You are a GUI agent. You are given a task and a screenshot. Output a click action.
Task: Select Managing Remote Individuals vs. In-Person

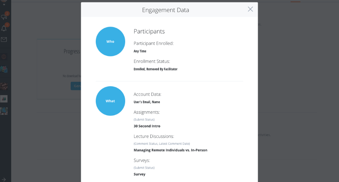170,150
